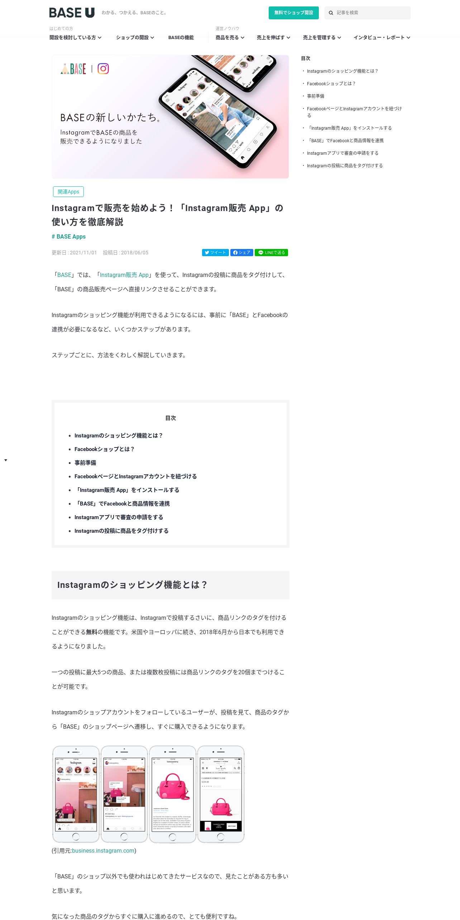The width and height of the screenshot is (460, 920).
Task: Click the article hero banner image
Action: [x=170, y=117]
